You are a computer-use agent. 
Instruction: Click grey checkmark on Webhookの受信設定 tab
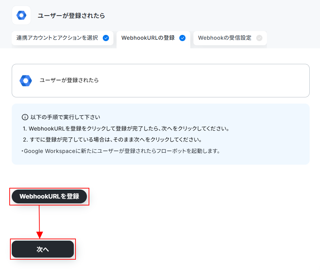(259, 38)
